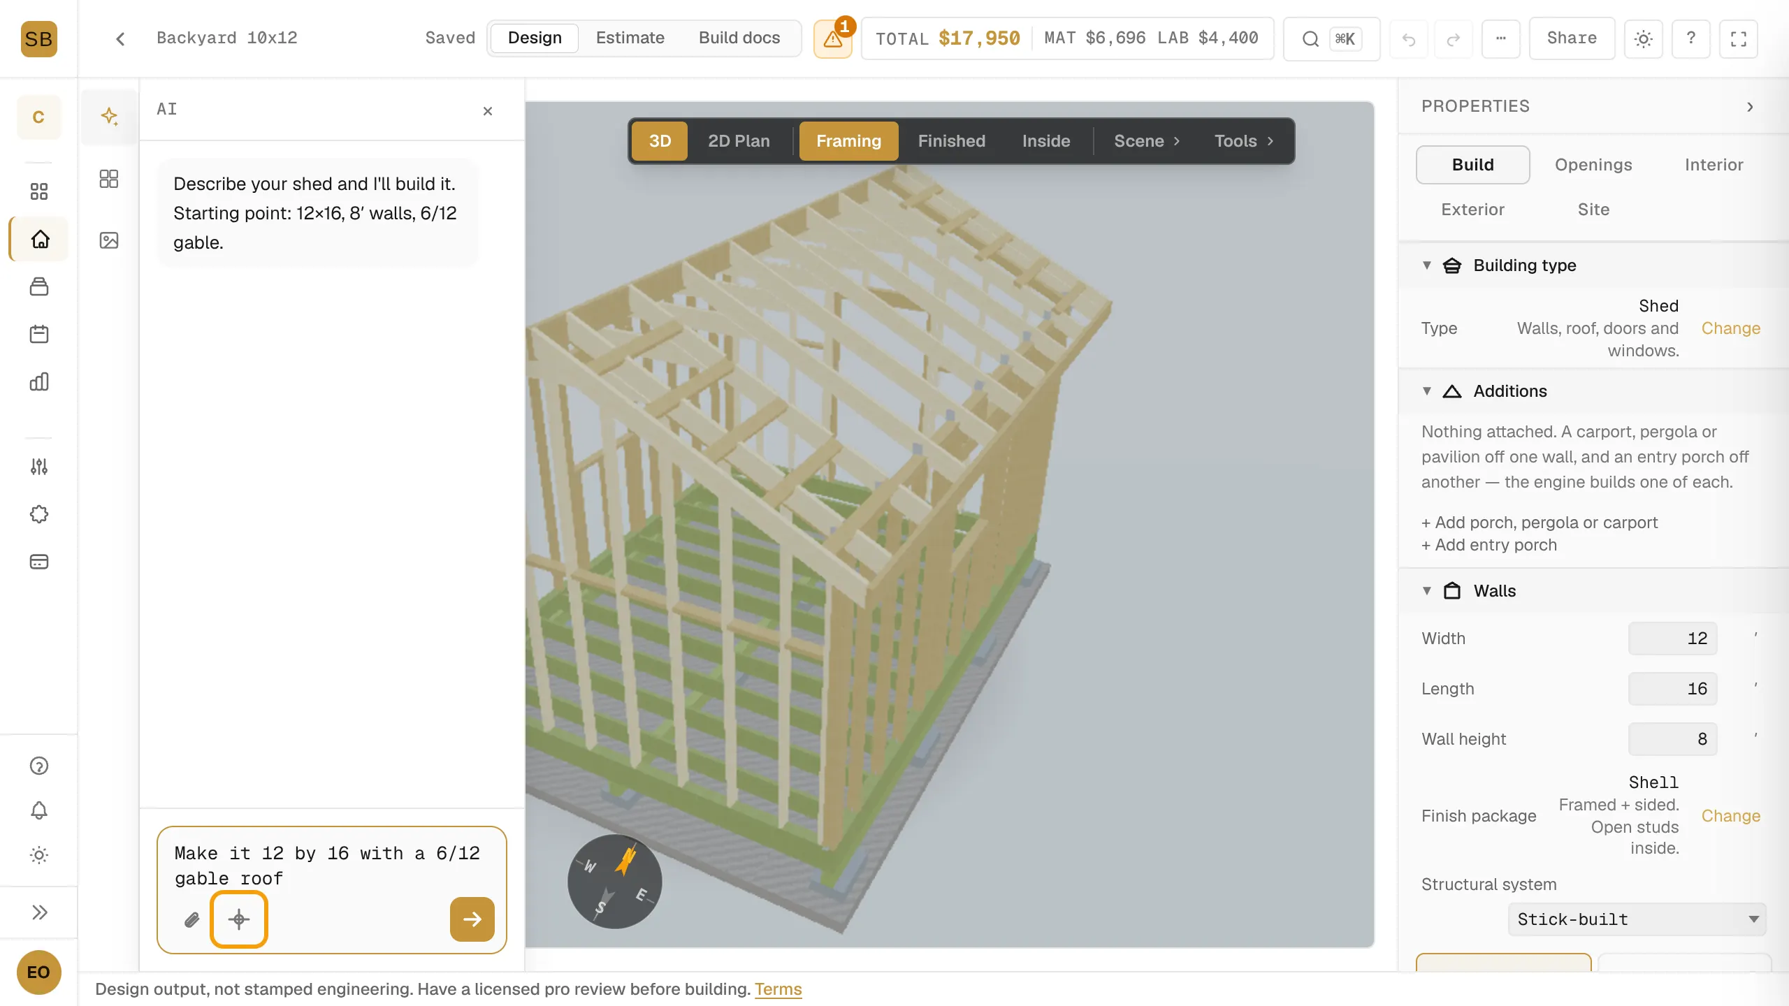Viewport: 1789px width, 1006px height.
Task: Open the sliders settings icon in sidebar
Action: coord(39,467)
